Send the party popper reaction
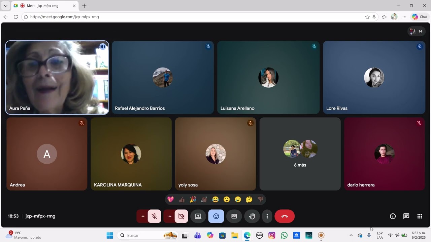 (193, 200)
